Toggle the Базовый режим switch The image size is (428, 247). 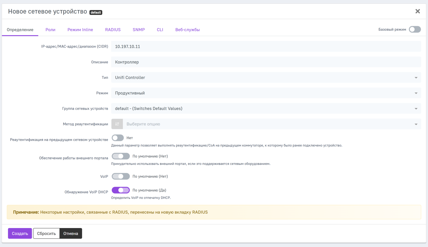pos(415,29)
